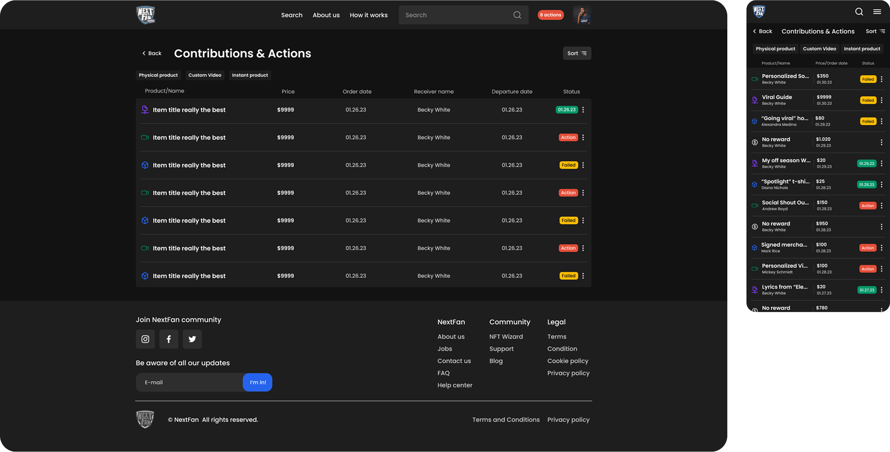
Task: Select Physical product filter on desktop page
Action: [x=158, y=75]
